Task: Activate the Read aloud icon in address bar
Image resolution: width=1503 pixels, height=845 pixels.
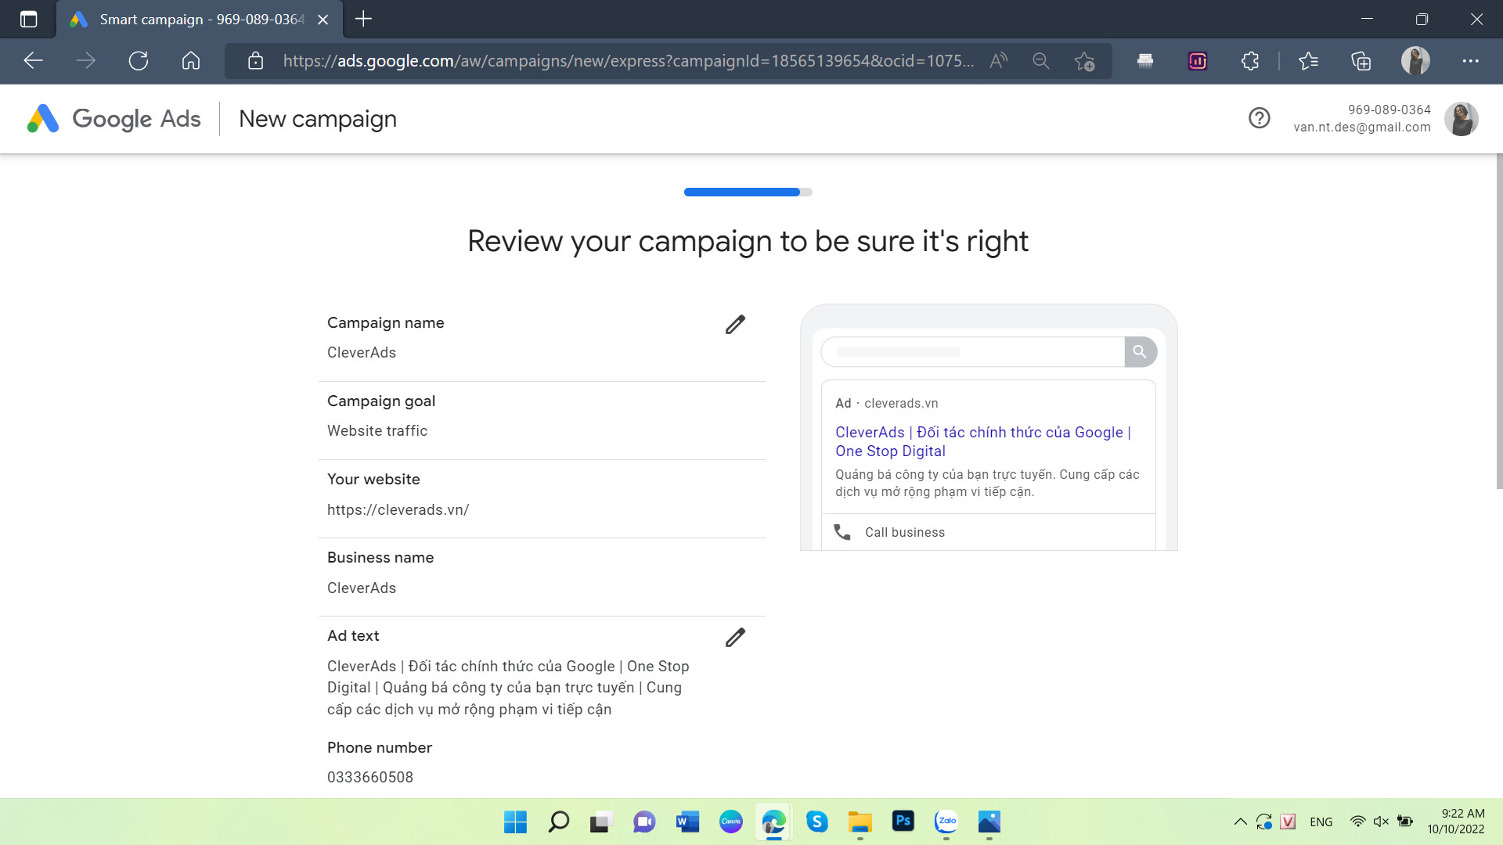Action: (x=998, y=61)
